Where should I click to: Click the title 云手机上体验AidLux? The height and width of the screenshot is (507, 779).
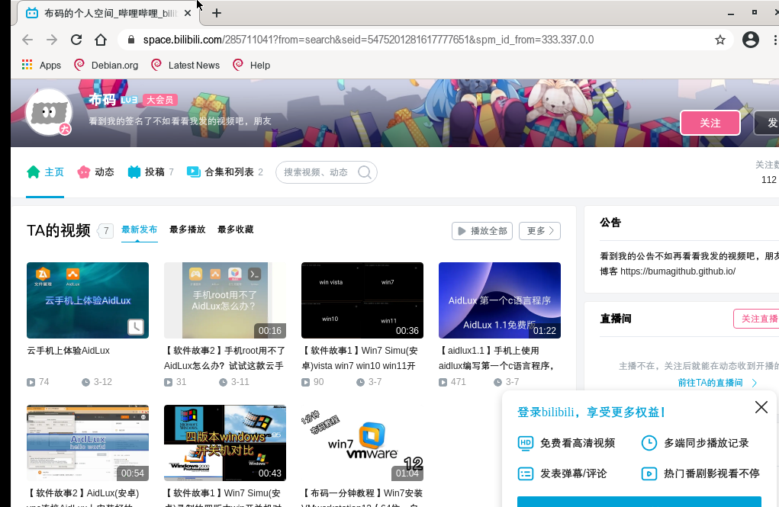[x=69, y=351]
